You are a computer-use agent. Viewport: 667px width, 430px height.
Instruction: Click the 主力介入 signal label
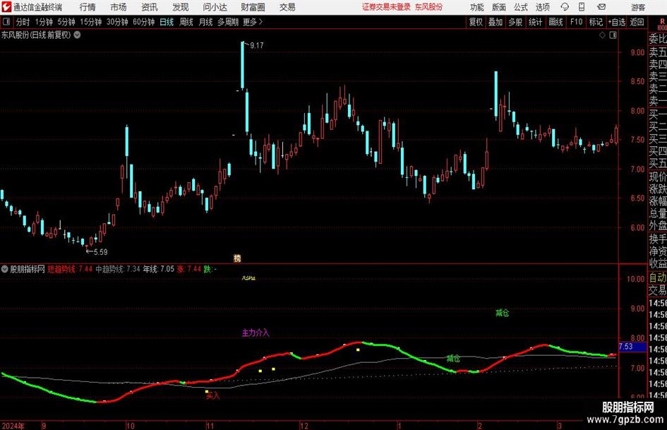[x=256, y=333]
